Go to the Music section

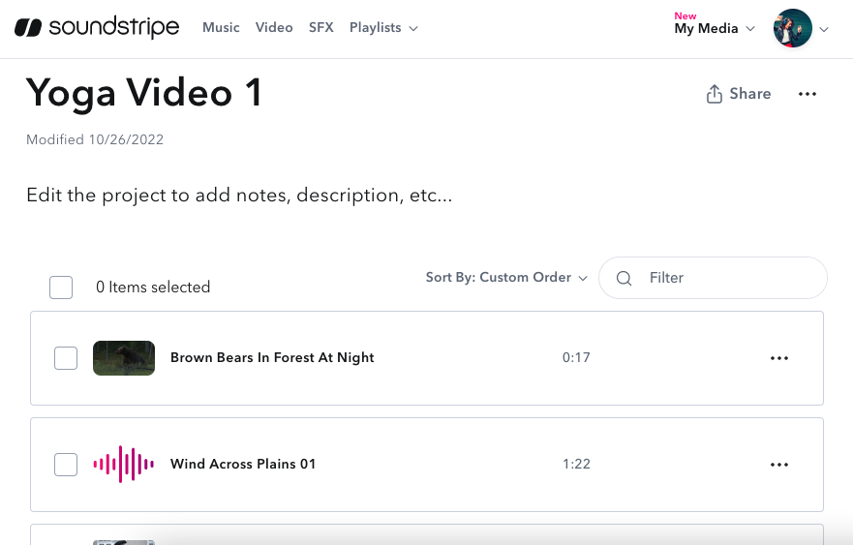[x=221, y=28]
